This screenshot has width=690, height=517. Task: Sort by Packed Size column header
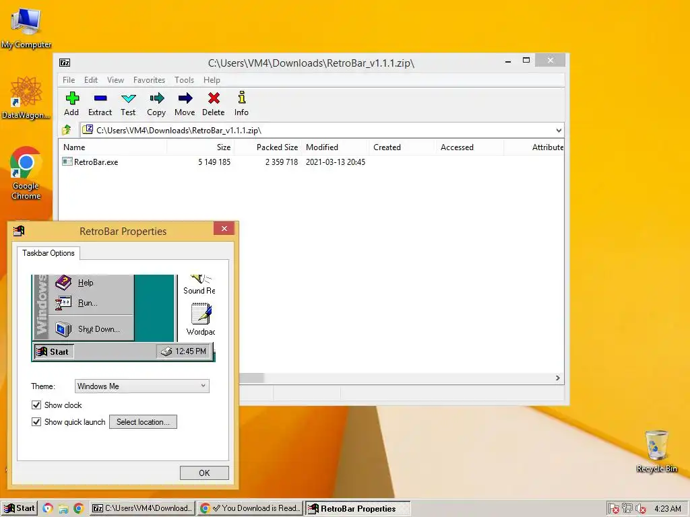coord(268,147)
